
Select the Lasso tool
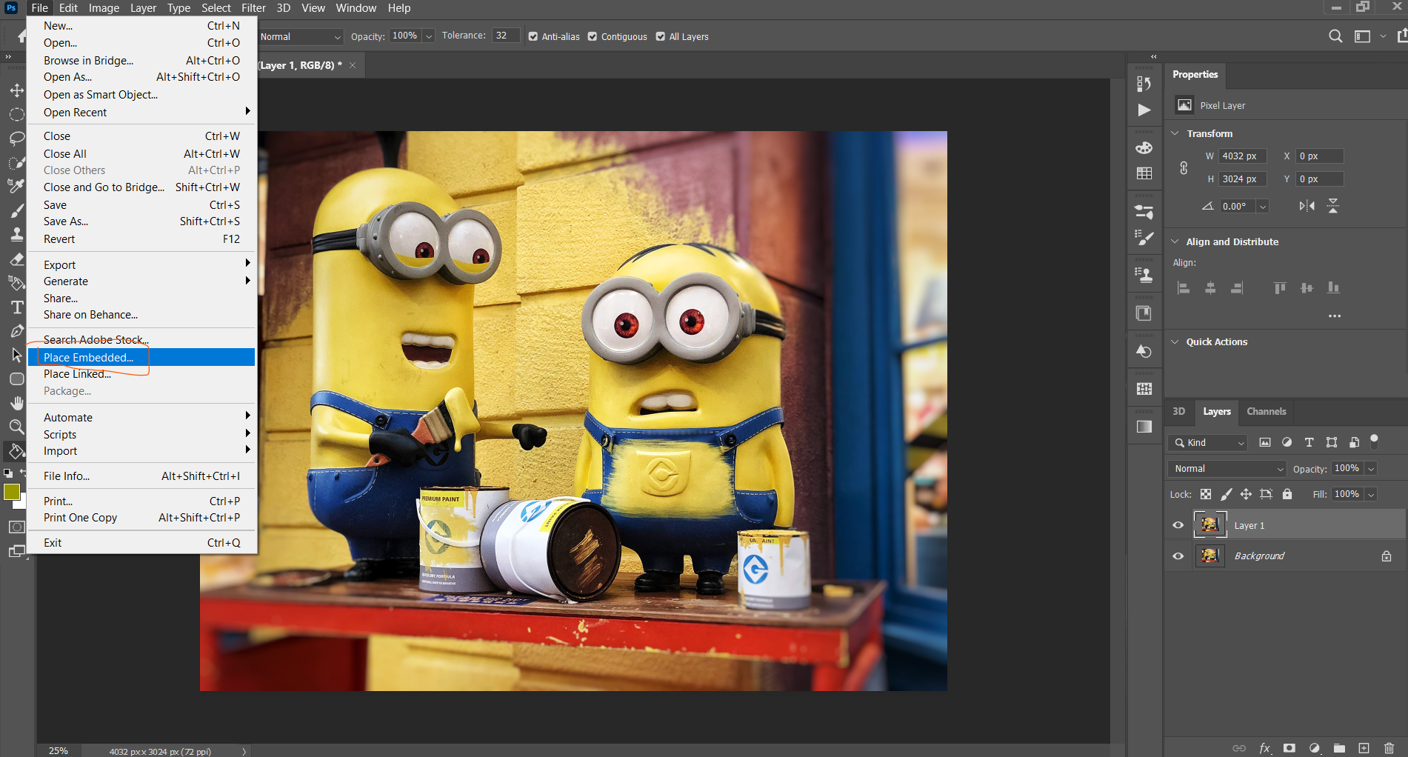pyautogui.click(x=16, y=139)
